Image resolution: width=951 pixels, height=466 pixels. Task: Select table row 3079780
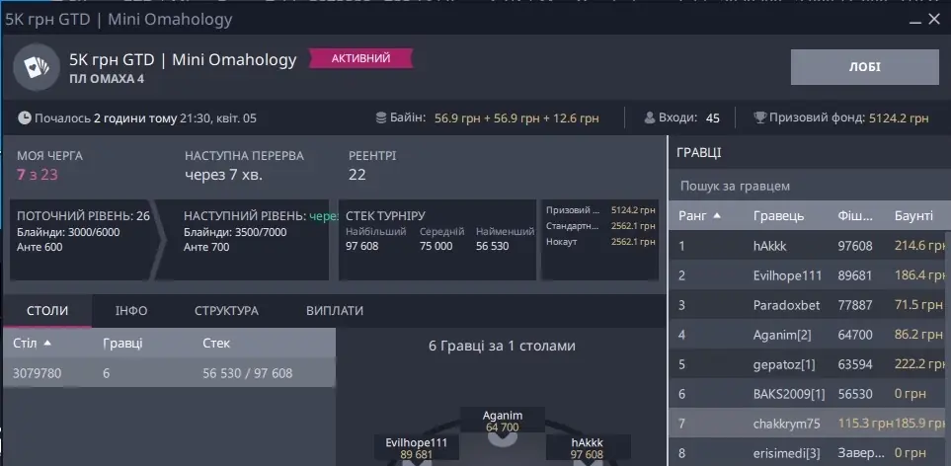pos(168,373)
